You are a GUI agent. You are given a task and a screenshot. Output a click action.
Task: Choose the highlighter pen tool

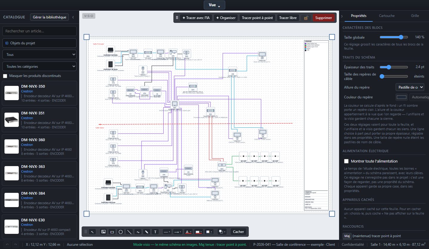147,232
